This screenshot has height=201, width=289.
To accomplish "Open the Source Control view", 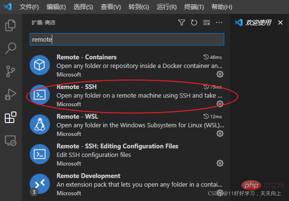I will [11, 71].
